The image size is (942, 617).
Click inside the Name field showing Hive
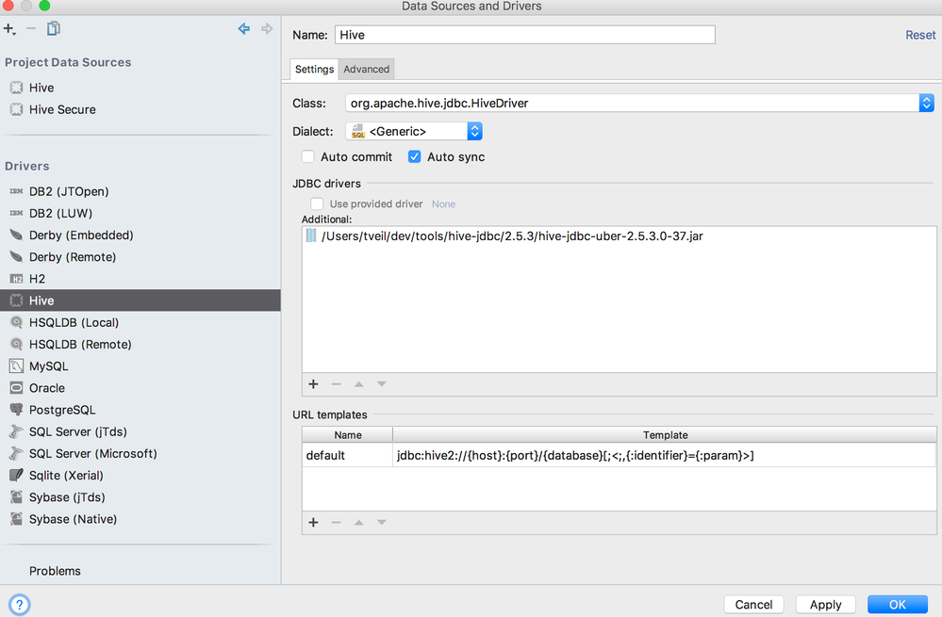click(524, 34)
